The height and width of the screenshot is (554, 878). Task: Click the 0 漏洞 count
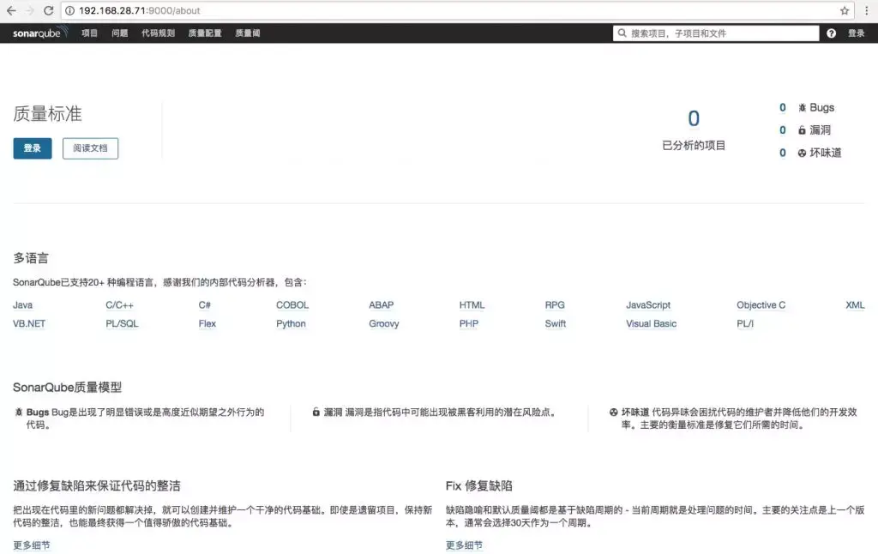782,130
